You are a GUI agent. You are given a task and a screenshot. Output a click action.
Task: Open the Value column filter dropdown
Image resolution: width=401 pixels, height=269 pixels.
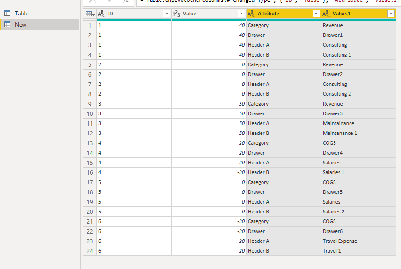click(x=241, y=14)
